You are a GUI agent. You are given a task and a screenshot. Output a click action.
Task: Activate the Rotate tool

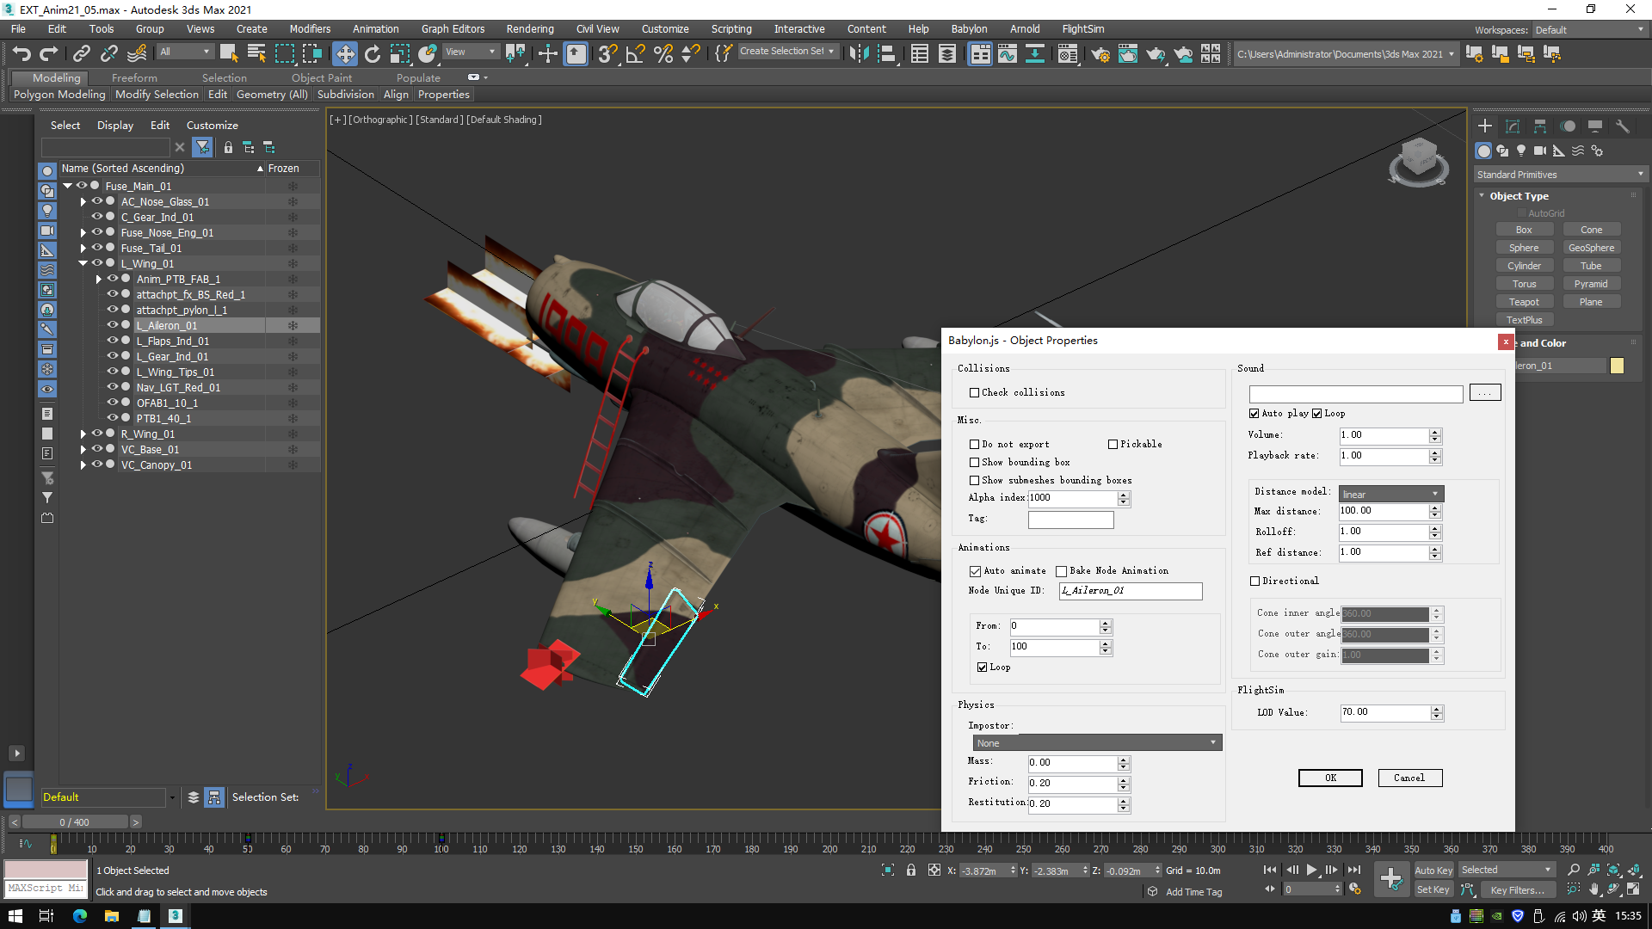(372, 54)
